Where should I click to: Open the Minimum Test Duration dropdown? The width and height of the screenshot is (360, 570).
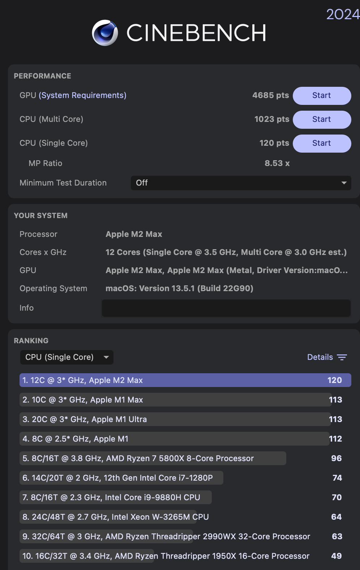tap(241, 183)
